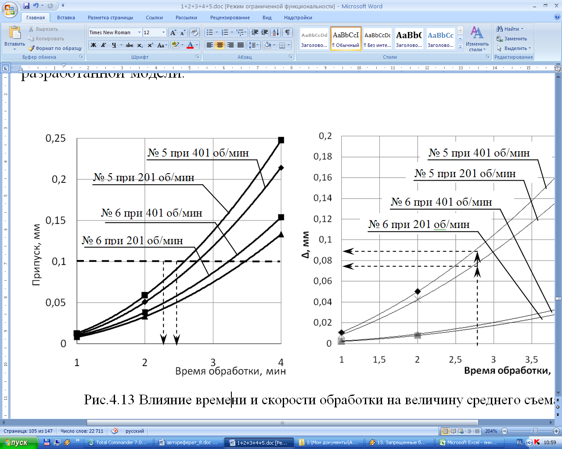This screenshot has width=562, height=449.
Task: Align text right
Action: (x=230, y=45)
